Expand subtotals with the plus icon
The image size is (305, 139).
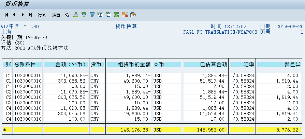100,15
